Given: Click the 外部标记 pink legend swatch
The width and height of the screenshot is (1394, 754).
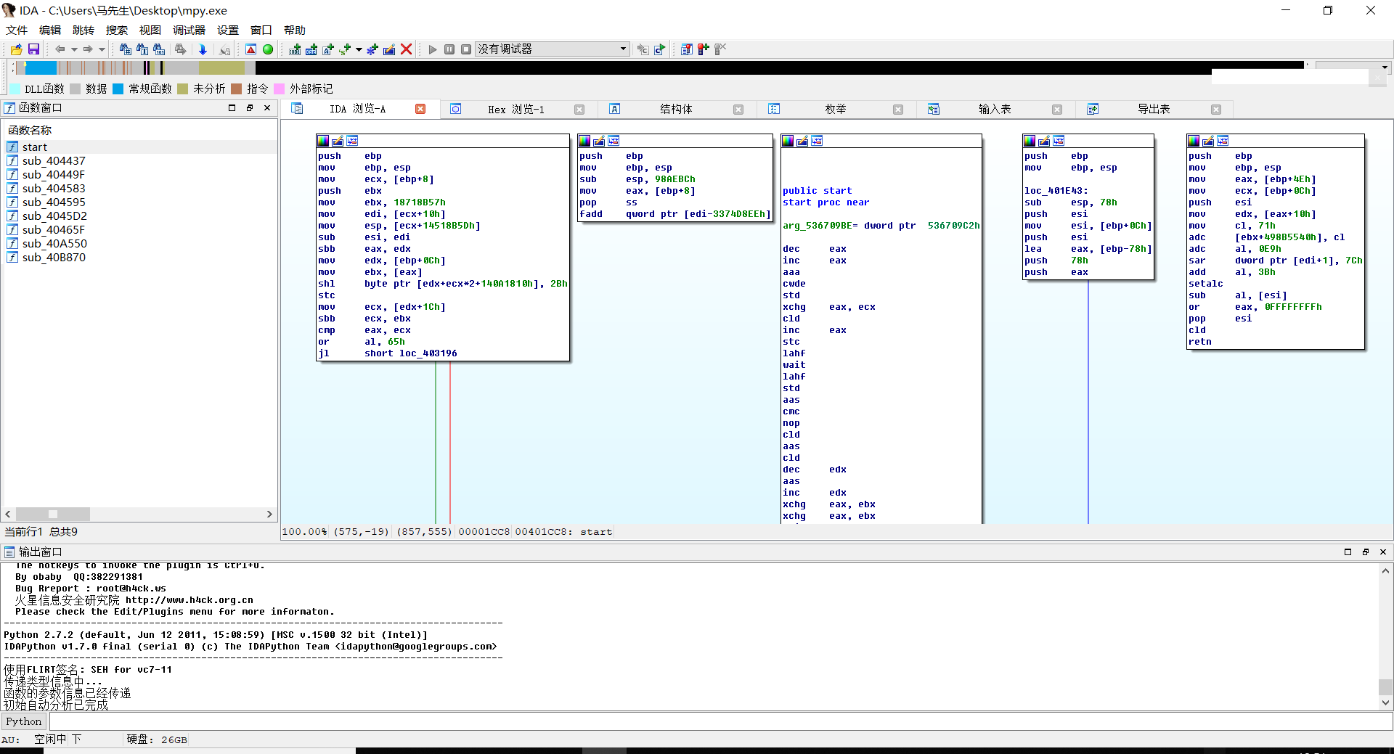Looking at the screenshot, I should (x=280, y=89).
